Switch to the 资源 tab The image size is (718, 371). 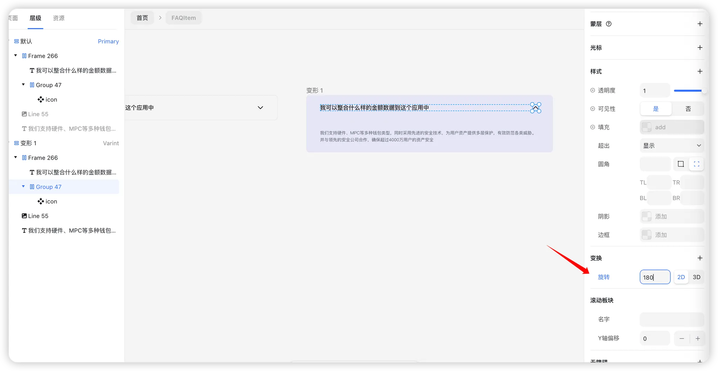click(x=59, y=18)
